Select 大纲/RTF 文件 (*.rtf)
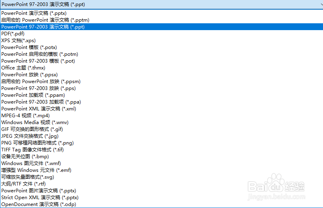The width and height of the screenshot is (323, 208). click(161, 184)
